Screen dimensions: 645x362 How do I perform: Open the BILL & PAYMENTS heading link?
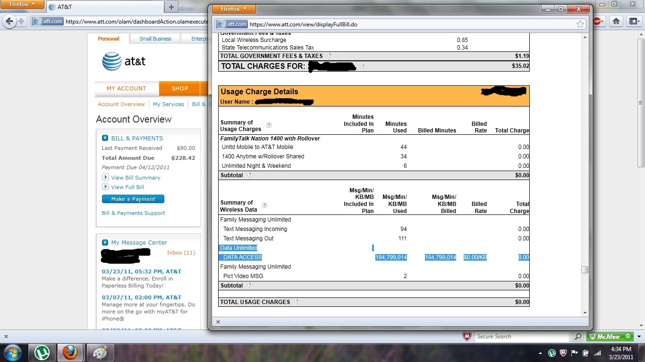[x=137, y=138]
